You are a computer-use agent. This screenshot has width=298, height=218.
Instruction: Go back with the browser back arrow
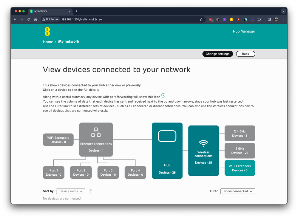tap(15, 19)
